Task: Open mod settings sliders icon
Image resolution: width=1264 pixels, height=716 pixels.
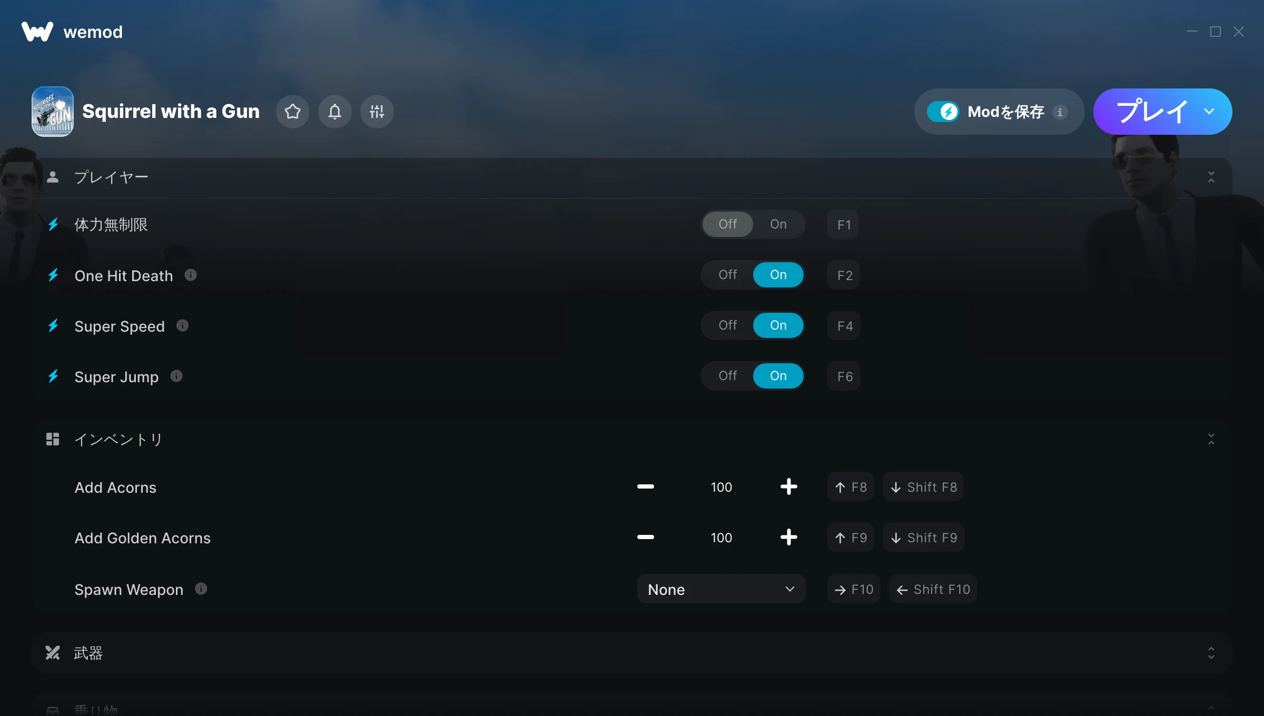Action: [377, 112]
